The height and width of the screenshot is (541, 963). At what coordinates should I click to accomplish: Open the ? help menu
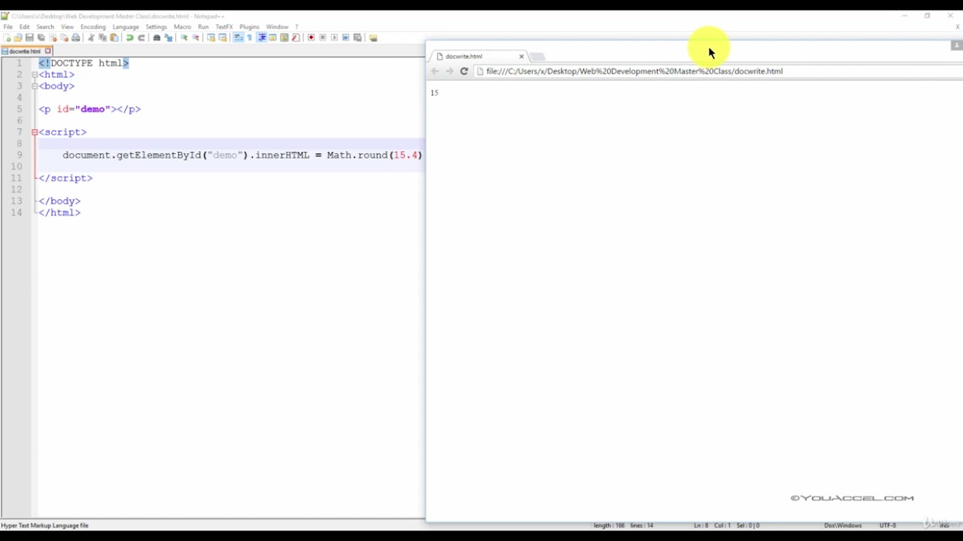pos(296,26)
